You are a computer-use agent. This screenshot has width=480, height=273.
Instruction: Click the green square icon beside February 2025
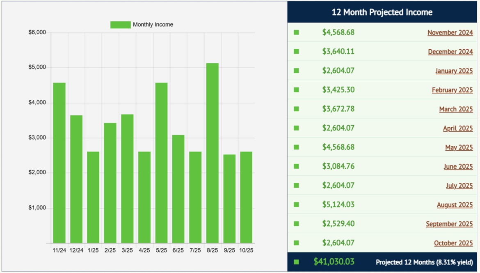click(x=296, y=89)
